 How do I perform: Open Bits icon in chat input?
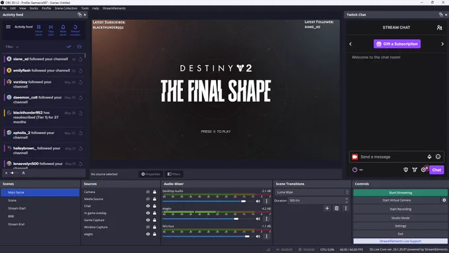click(x=429, y=157)
